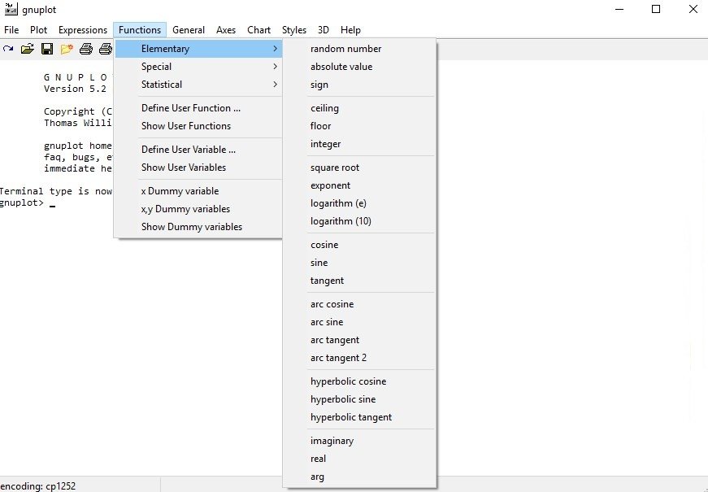Choose the hyperbolic tangent function
The image size is (708, 492).
click(360, 417)
